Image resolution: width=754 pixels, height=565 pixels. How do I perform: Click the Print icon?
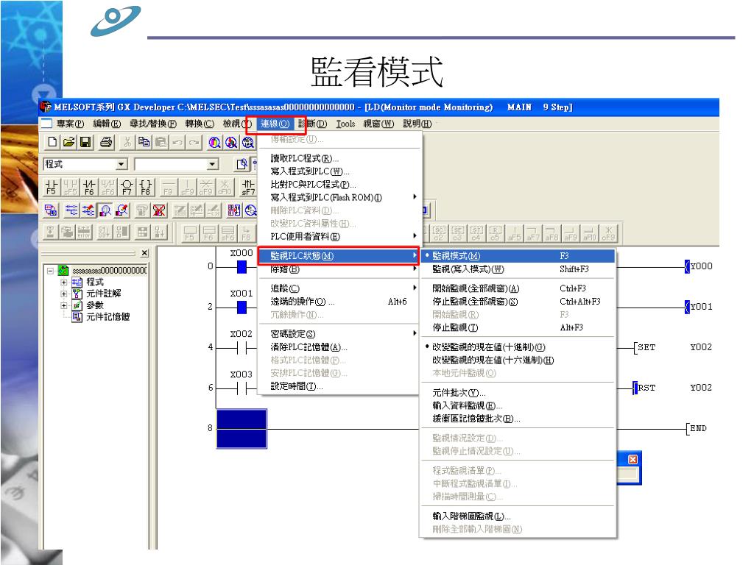tap(106, 142)
